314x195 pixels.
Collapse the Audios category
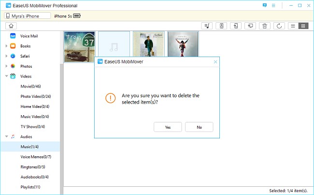6,136
